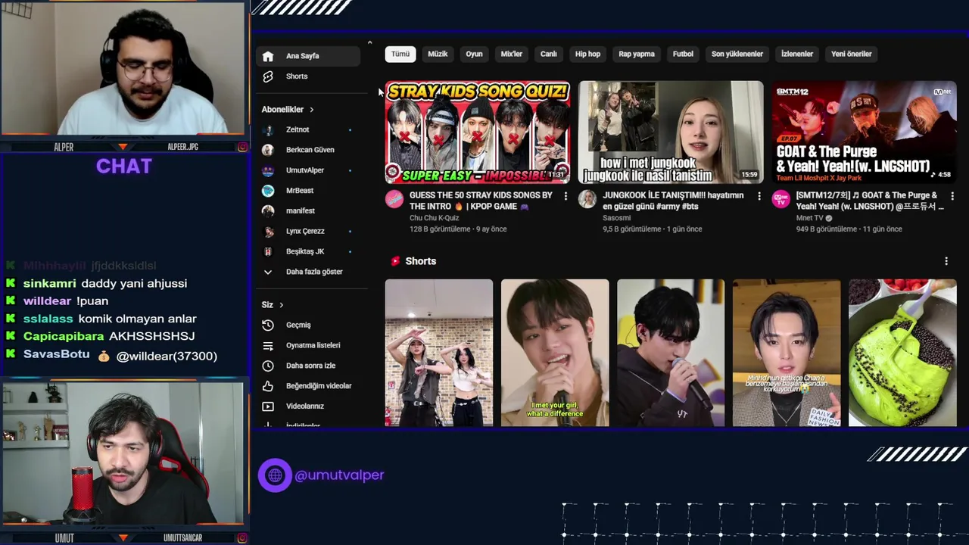969x545 pixels.
Task: Select the Canlı filter chip
Action: 549,54
